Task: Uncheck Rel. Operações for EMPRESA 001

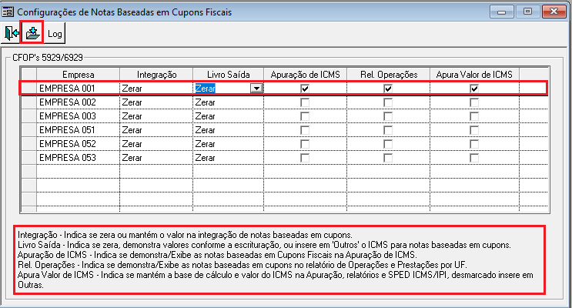Action: pos(388,89)
